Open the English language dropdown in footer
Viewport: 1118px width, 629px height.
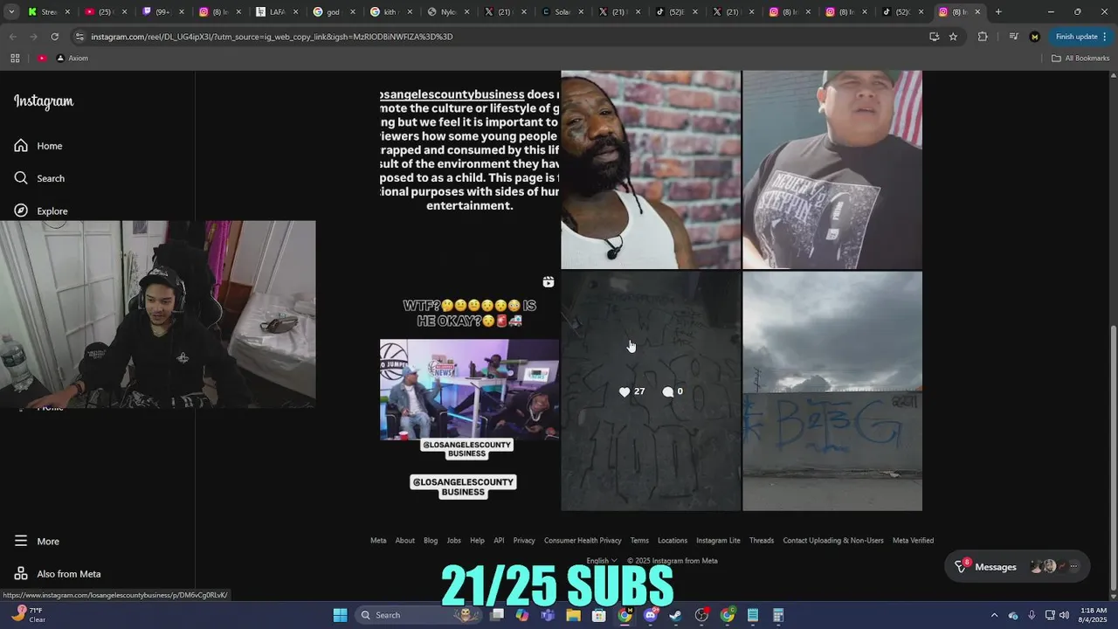point(601,561)
